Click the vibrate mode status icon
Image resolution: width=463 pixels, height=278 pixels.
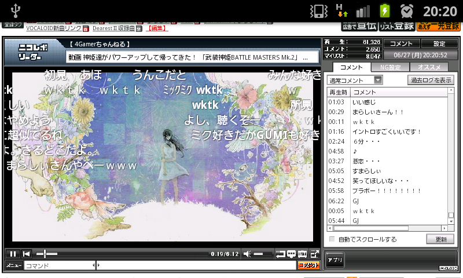click(319, 12)
